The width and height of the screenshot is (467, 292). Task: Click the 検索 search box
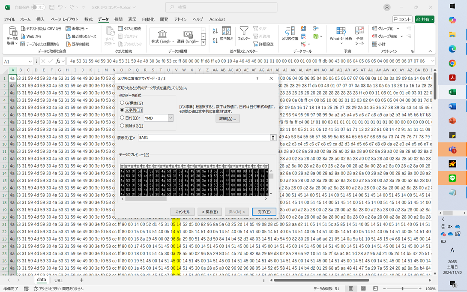[x=221, y=7]
